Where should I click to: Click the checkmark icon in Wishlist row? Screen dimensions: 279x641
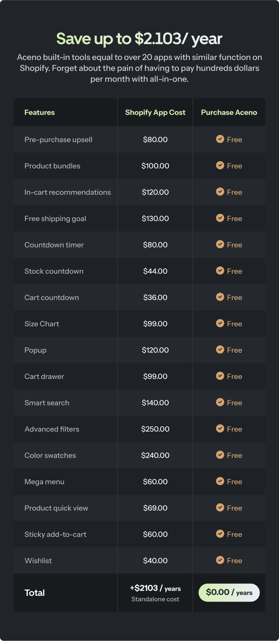220,560
